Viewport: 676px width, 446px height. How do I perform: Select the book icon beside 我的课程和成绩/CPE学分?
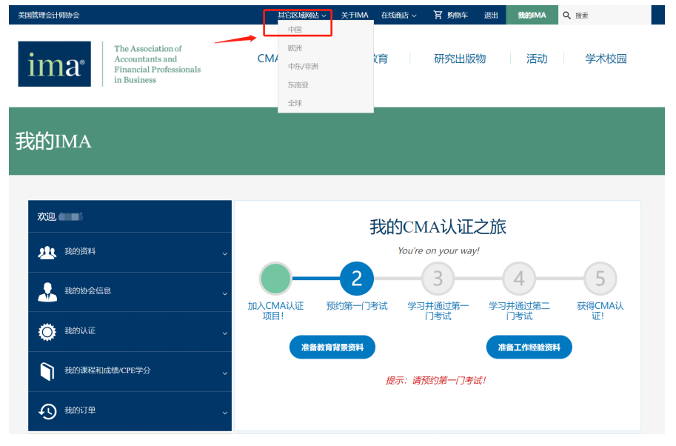(x=46, y=371)
